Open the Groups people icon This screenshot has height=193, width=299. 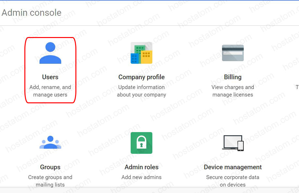pyautogui.click(x=50, y=143)
